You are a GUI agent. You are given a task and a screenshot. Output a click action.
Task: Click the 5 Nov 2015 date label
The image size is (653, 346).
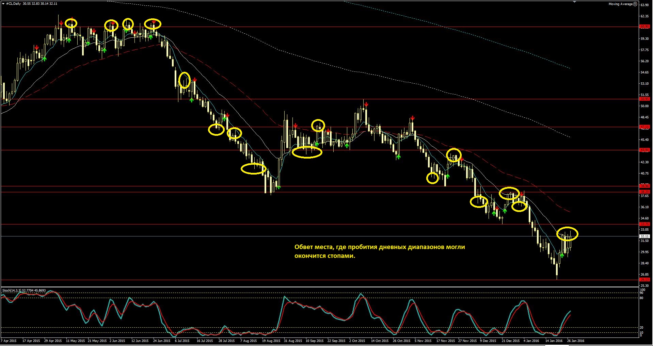point(423,341)
